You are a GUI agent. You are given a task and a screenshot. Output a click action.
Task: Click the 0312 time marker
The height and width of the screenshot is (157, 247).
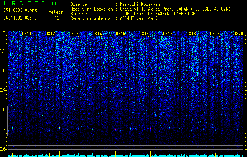(50, 34)
